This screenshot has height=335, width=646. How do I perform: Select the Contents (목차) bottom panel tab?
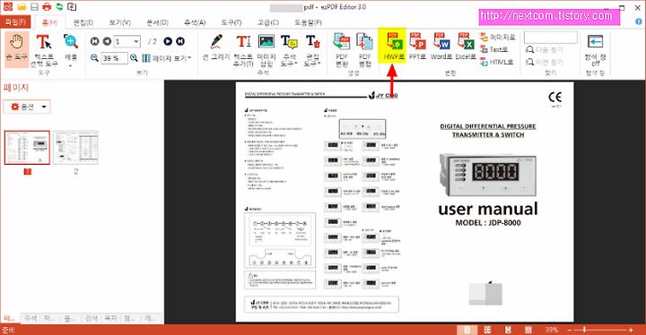coord(111,319)
